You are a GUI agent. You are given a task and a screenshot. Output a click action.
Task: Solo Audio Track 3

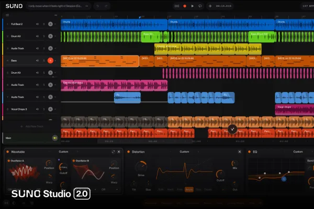[x=44, y=49]
